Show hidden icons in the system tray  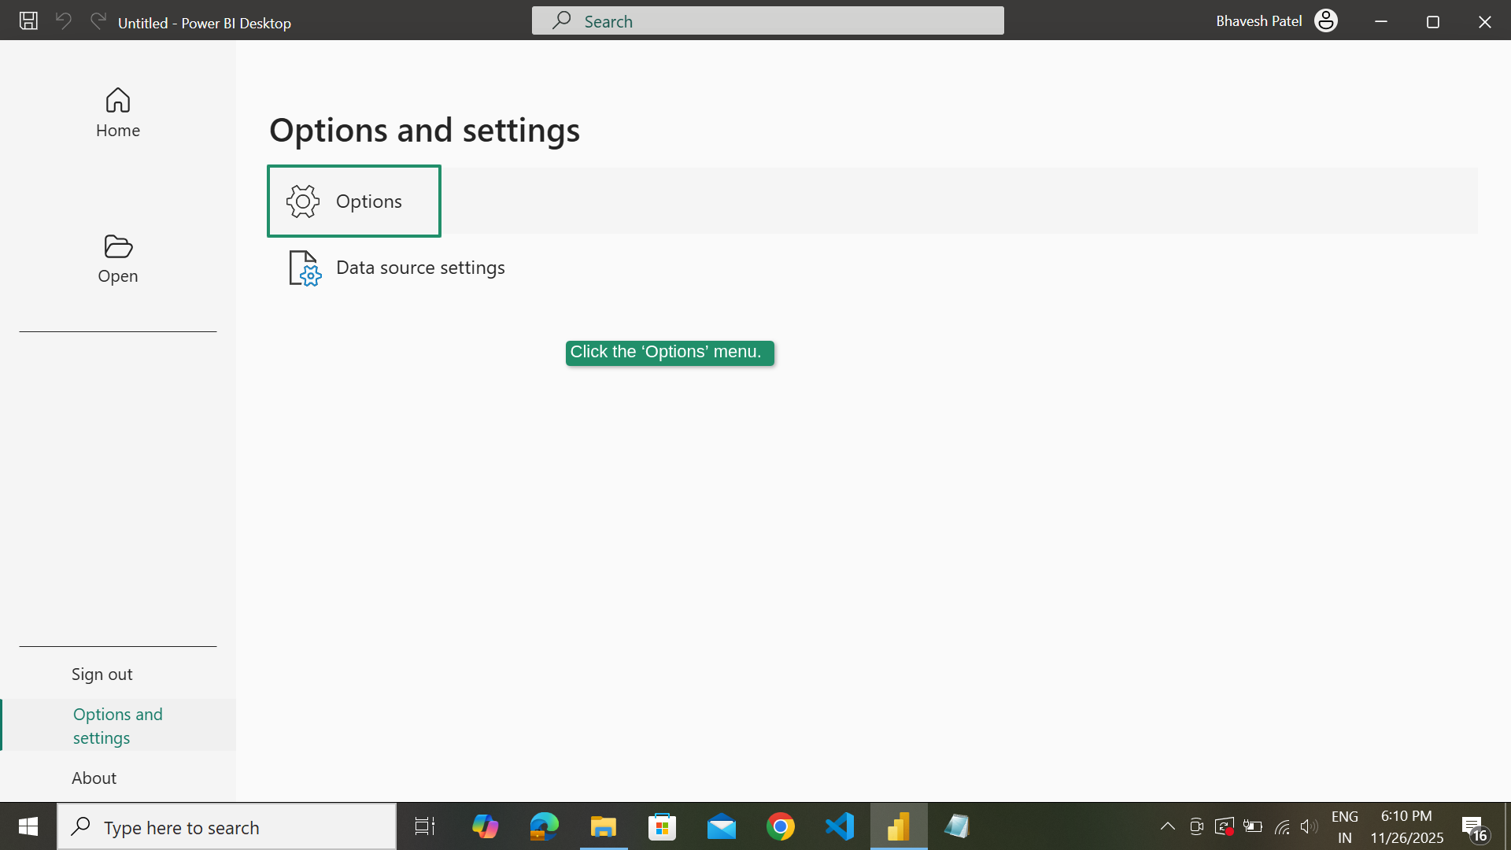click(1168, 826)
